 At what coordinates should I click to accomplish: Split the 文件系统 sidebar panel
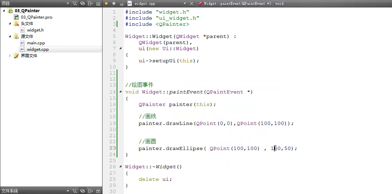[x=91, y=191]
